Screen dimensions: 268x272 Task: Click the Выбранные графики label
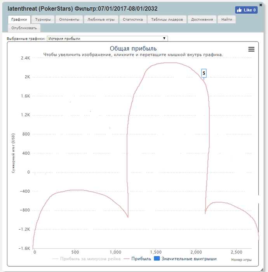coord(26,39)
